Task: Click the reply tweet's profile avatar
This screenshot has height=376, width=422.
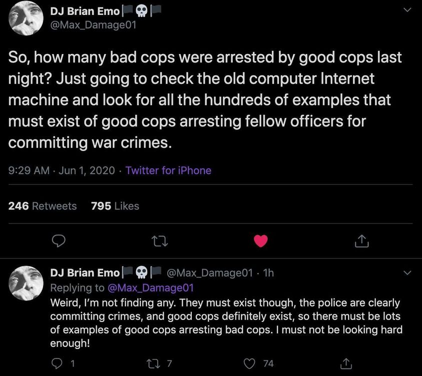Action: tap(27, 283)
